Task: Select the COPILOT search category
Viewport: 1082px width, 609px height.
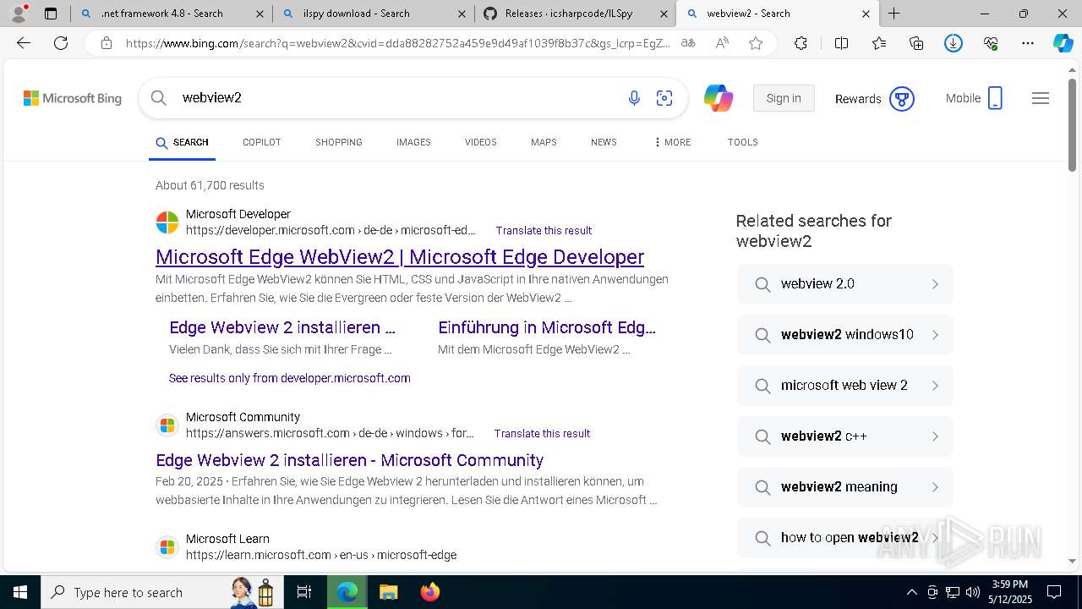Action: pyautogui.click(x=262, y=142)
